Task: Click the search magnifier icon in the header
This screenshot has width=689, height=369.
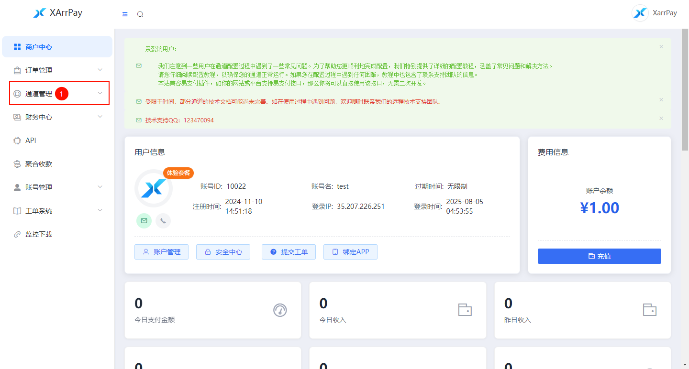Action: tap(140, 14)
